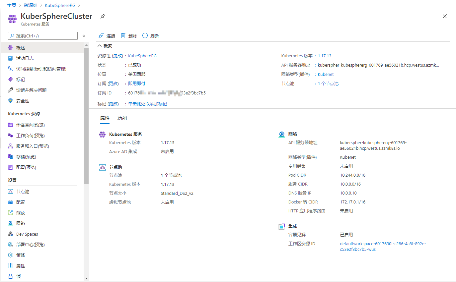456x282 pixels.
Task: Click the 网络 section heading in properties
Action: pos(293,134)
